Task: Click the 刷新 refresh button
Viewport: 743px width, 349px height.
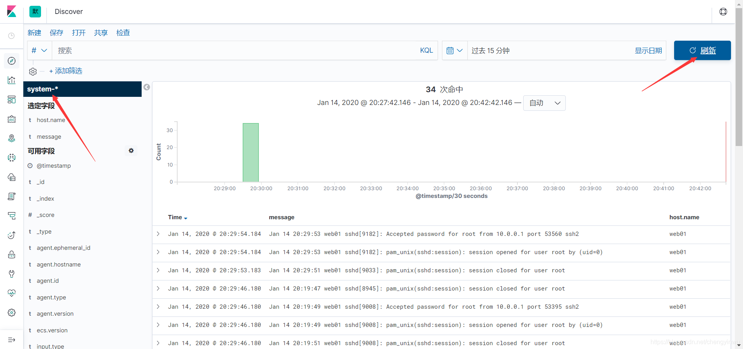Action: click(702, 50)
